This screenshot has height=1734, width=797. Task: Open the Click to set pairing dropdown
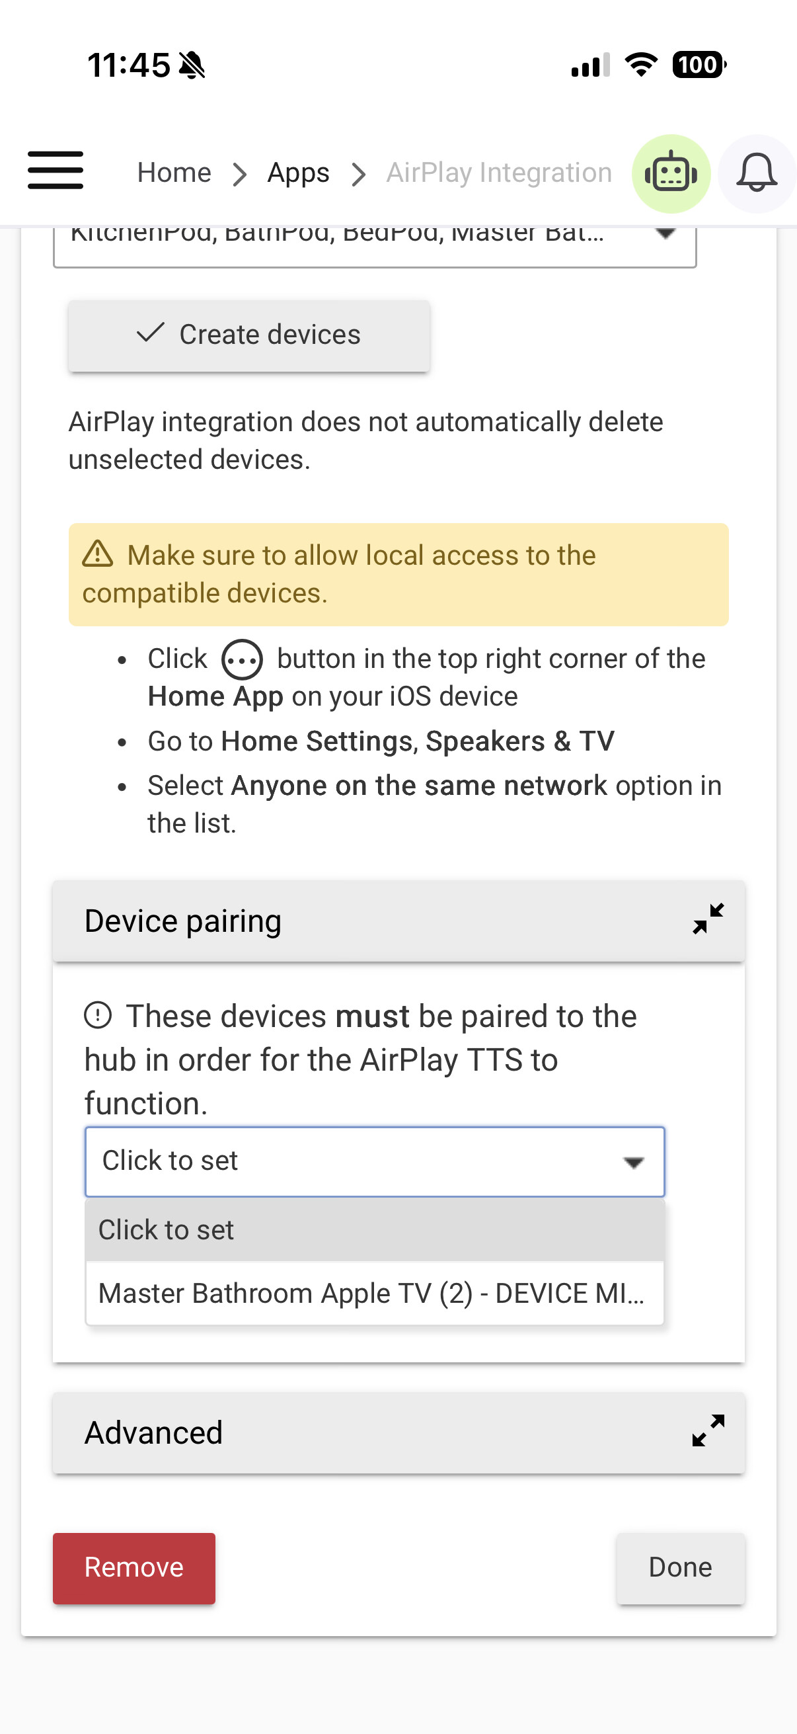(x=375, y=1161)
